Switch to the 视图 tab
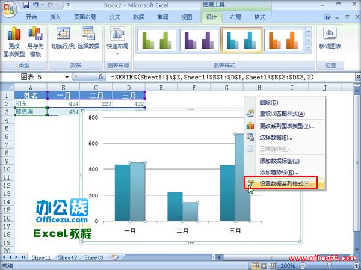Viewport: 361px width, 270px height. 187,17
